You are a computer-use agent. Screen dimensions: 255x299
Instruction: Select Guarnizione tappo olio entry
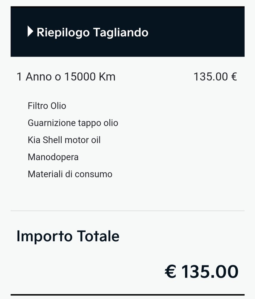coord(73,123)
